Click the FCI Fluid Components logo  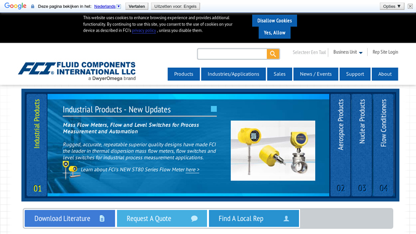point(77,71)
